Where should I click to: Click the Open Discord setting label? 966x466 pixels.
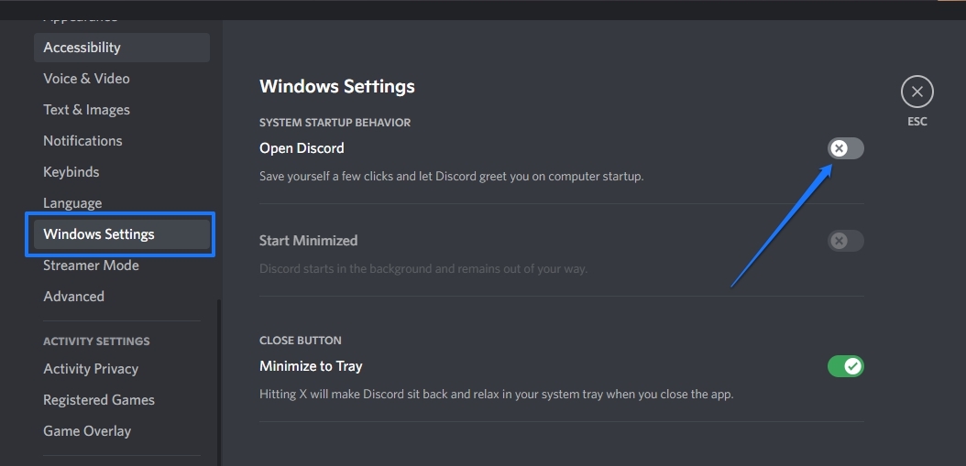point(302,148)
